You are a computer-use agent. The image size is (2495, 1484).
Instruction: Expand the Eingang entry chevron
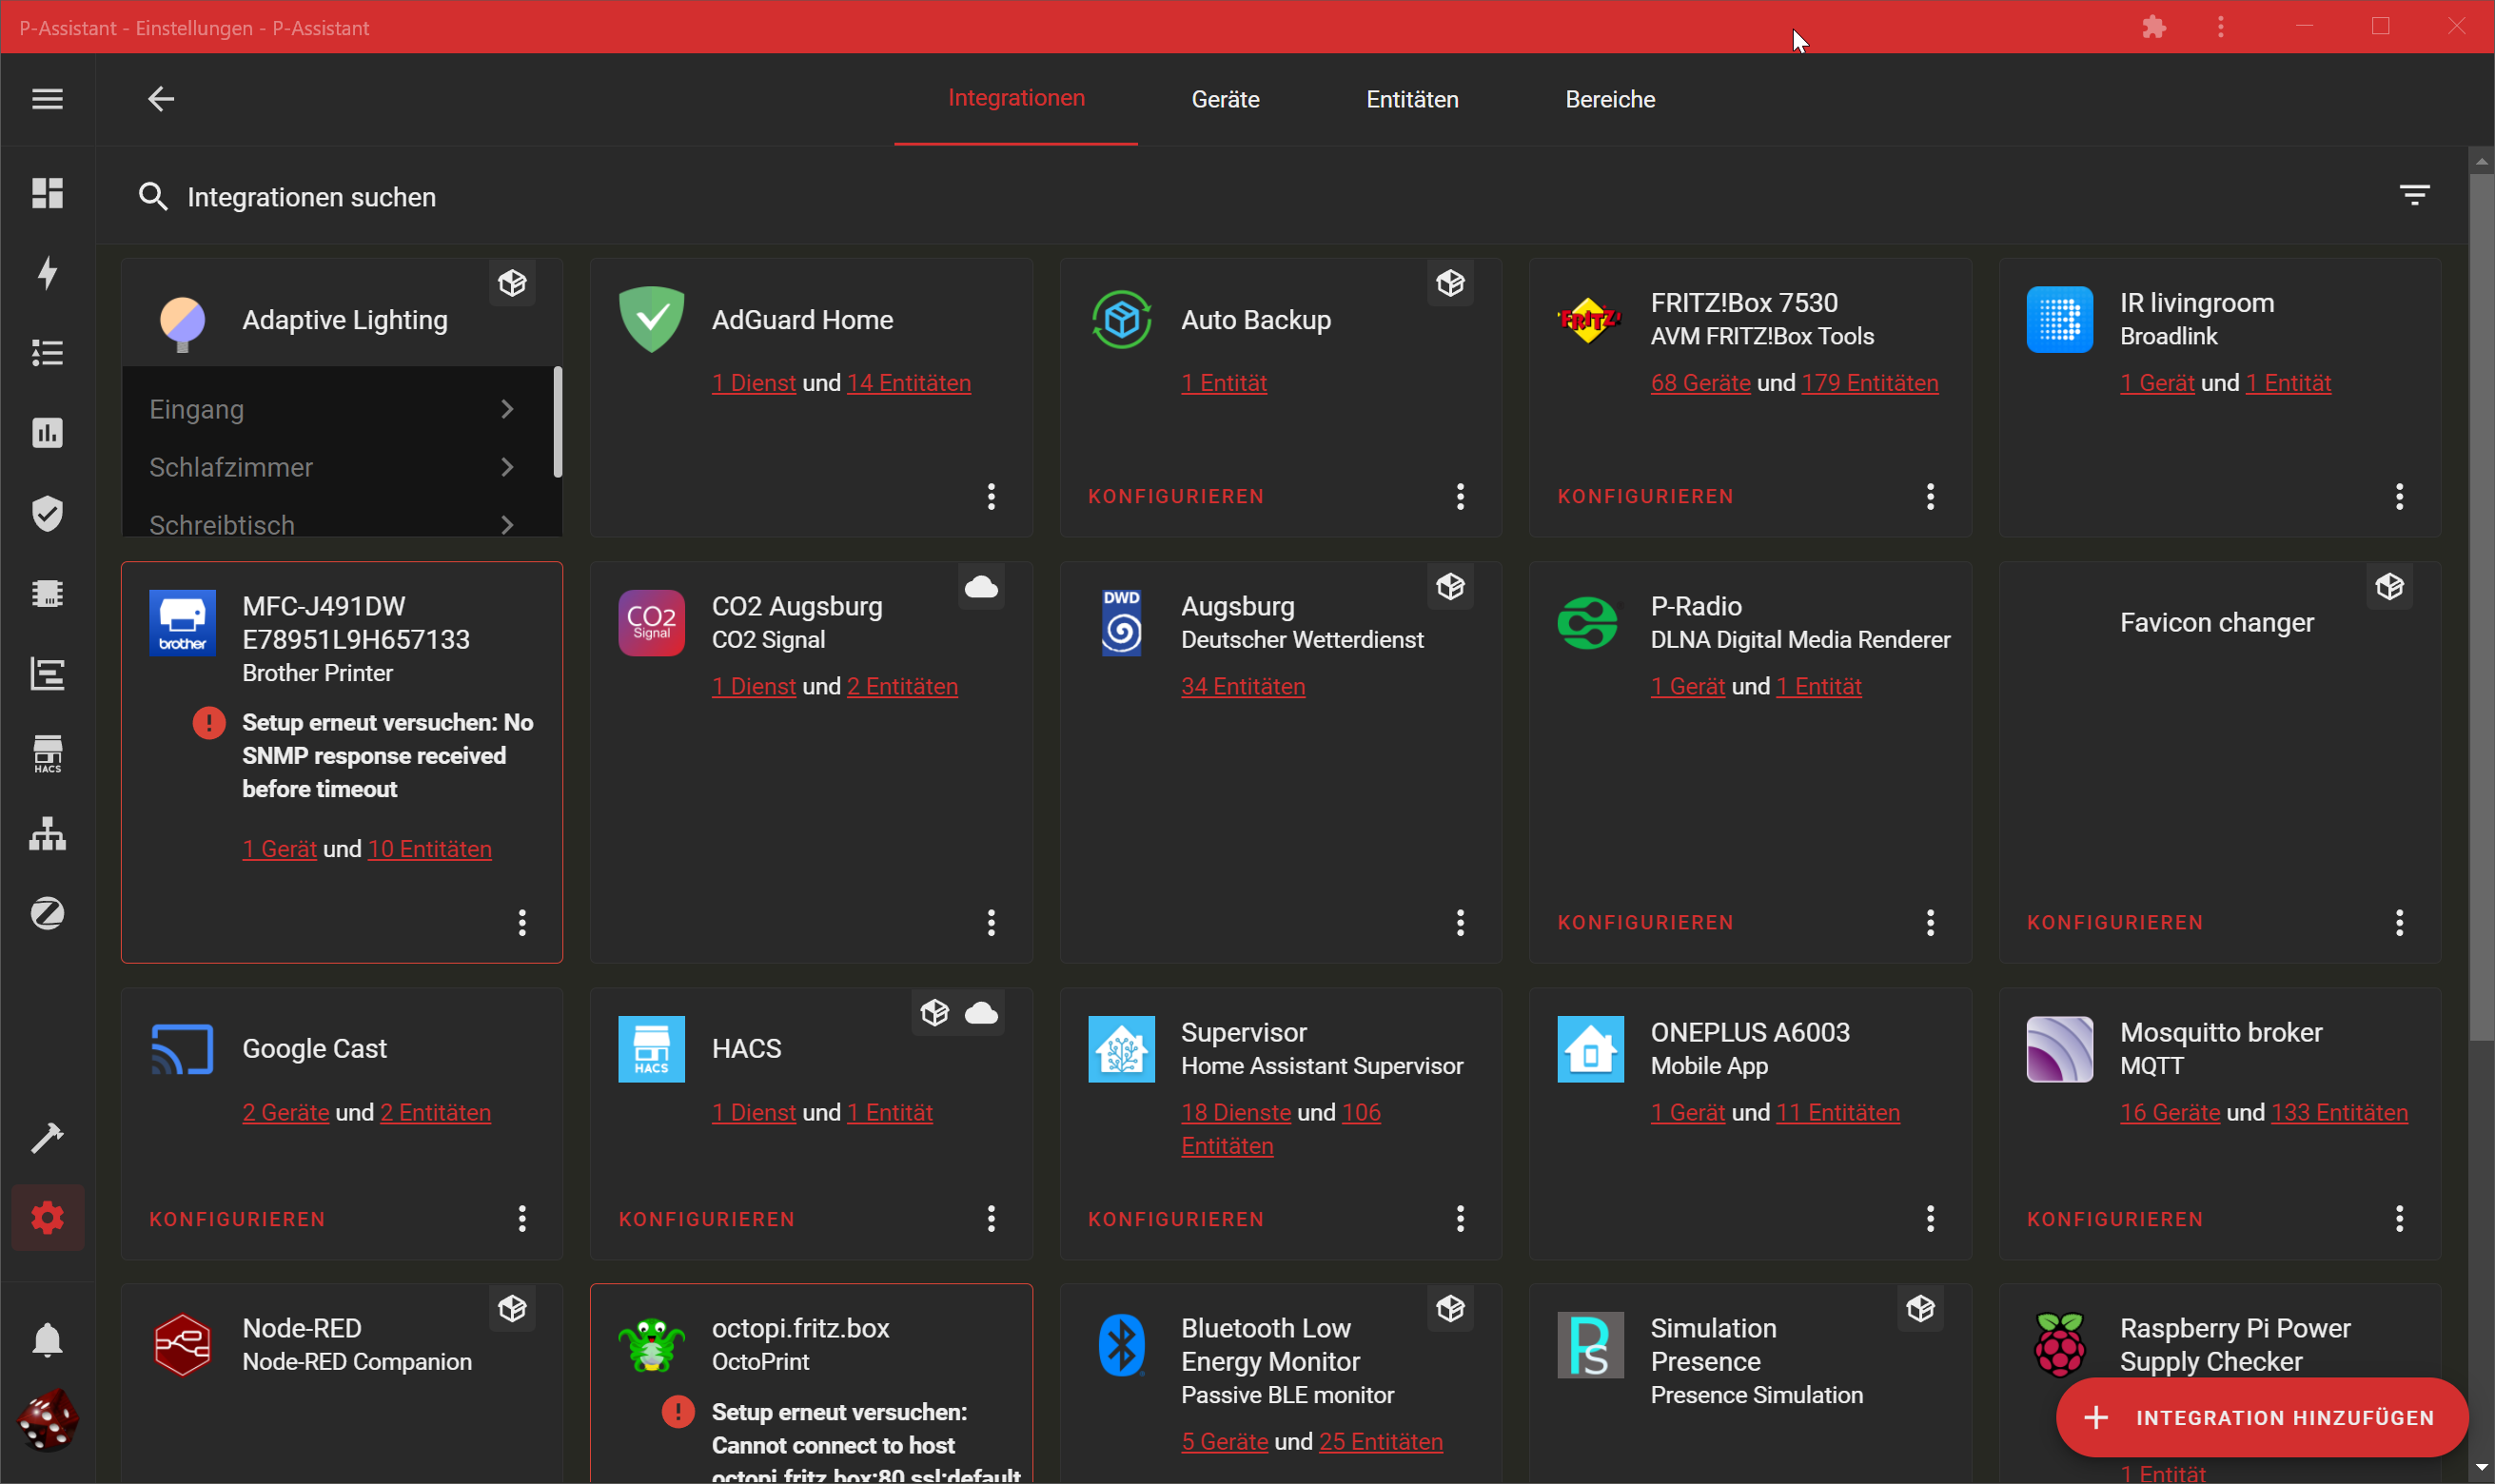(x=507, y=409)
